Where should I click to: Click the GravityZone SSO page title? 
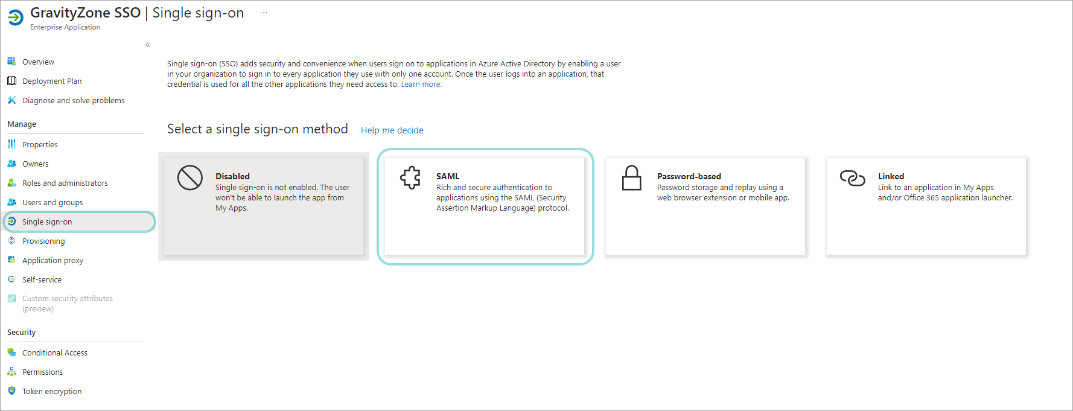pyautogui.click(x=85, y=13)
